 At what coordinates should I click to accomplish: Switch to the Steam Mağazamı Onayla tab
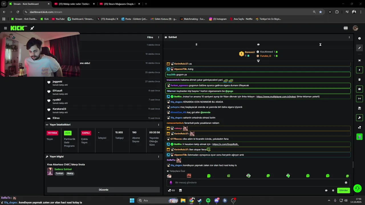coord(120,4)
